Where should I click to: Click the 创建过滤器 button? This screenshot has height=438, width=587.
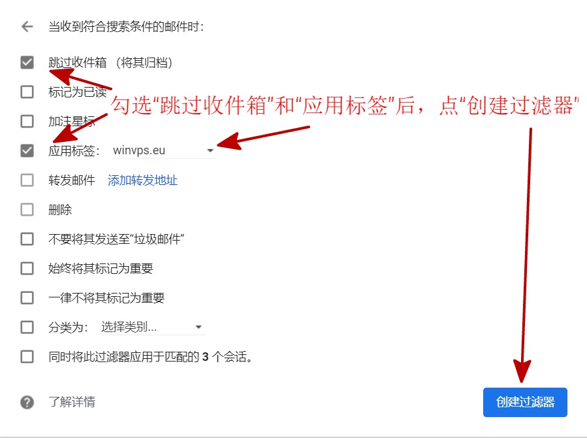tap(525, 403)
